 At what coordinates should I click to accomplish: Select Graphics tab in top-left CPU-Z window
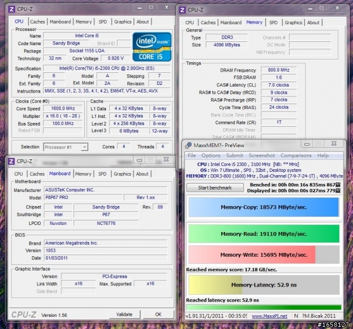[x=122, y=22]
